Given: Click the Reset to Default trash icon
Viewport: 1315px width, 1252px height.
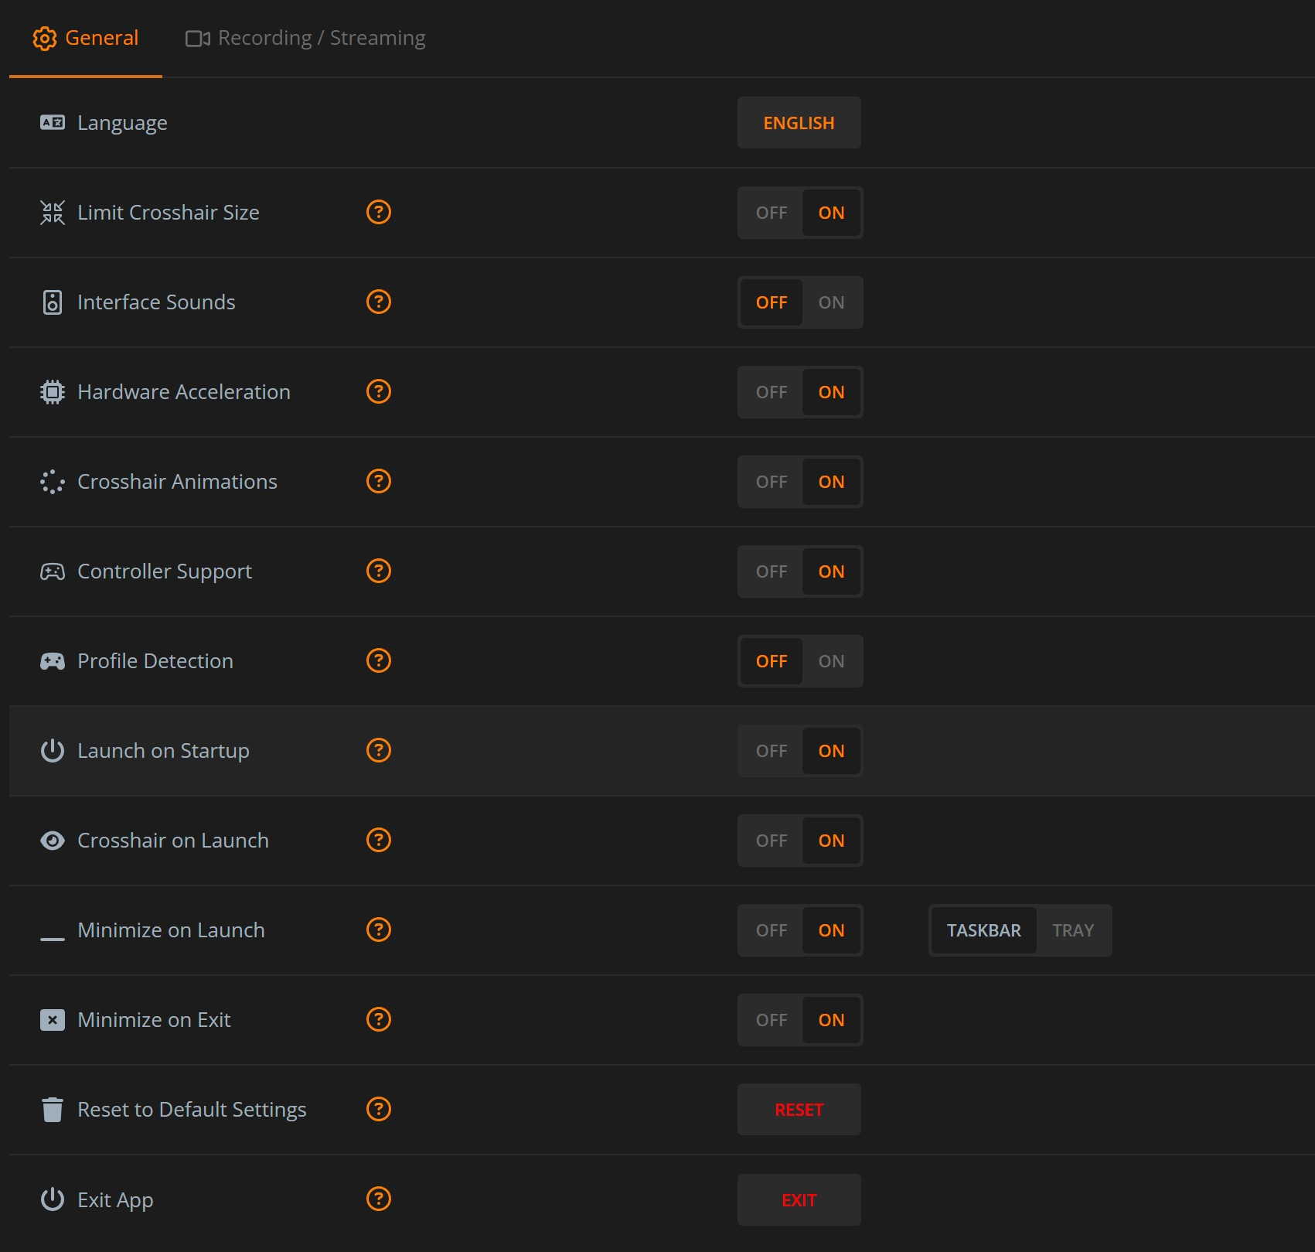Looking at the screenshot, I should click(x=53, y=1109).
